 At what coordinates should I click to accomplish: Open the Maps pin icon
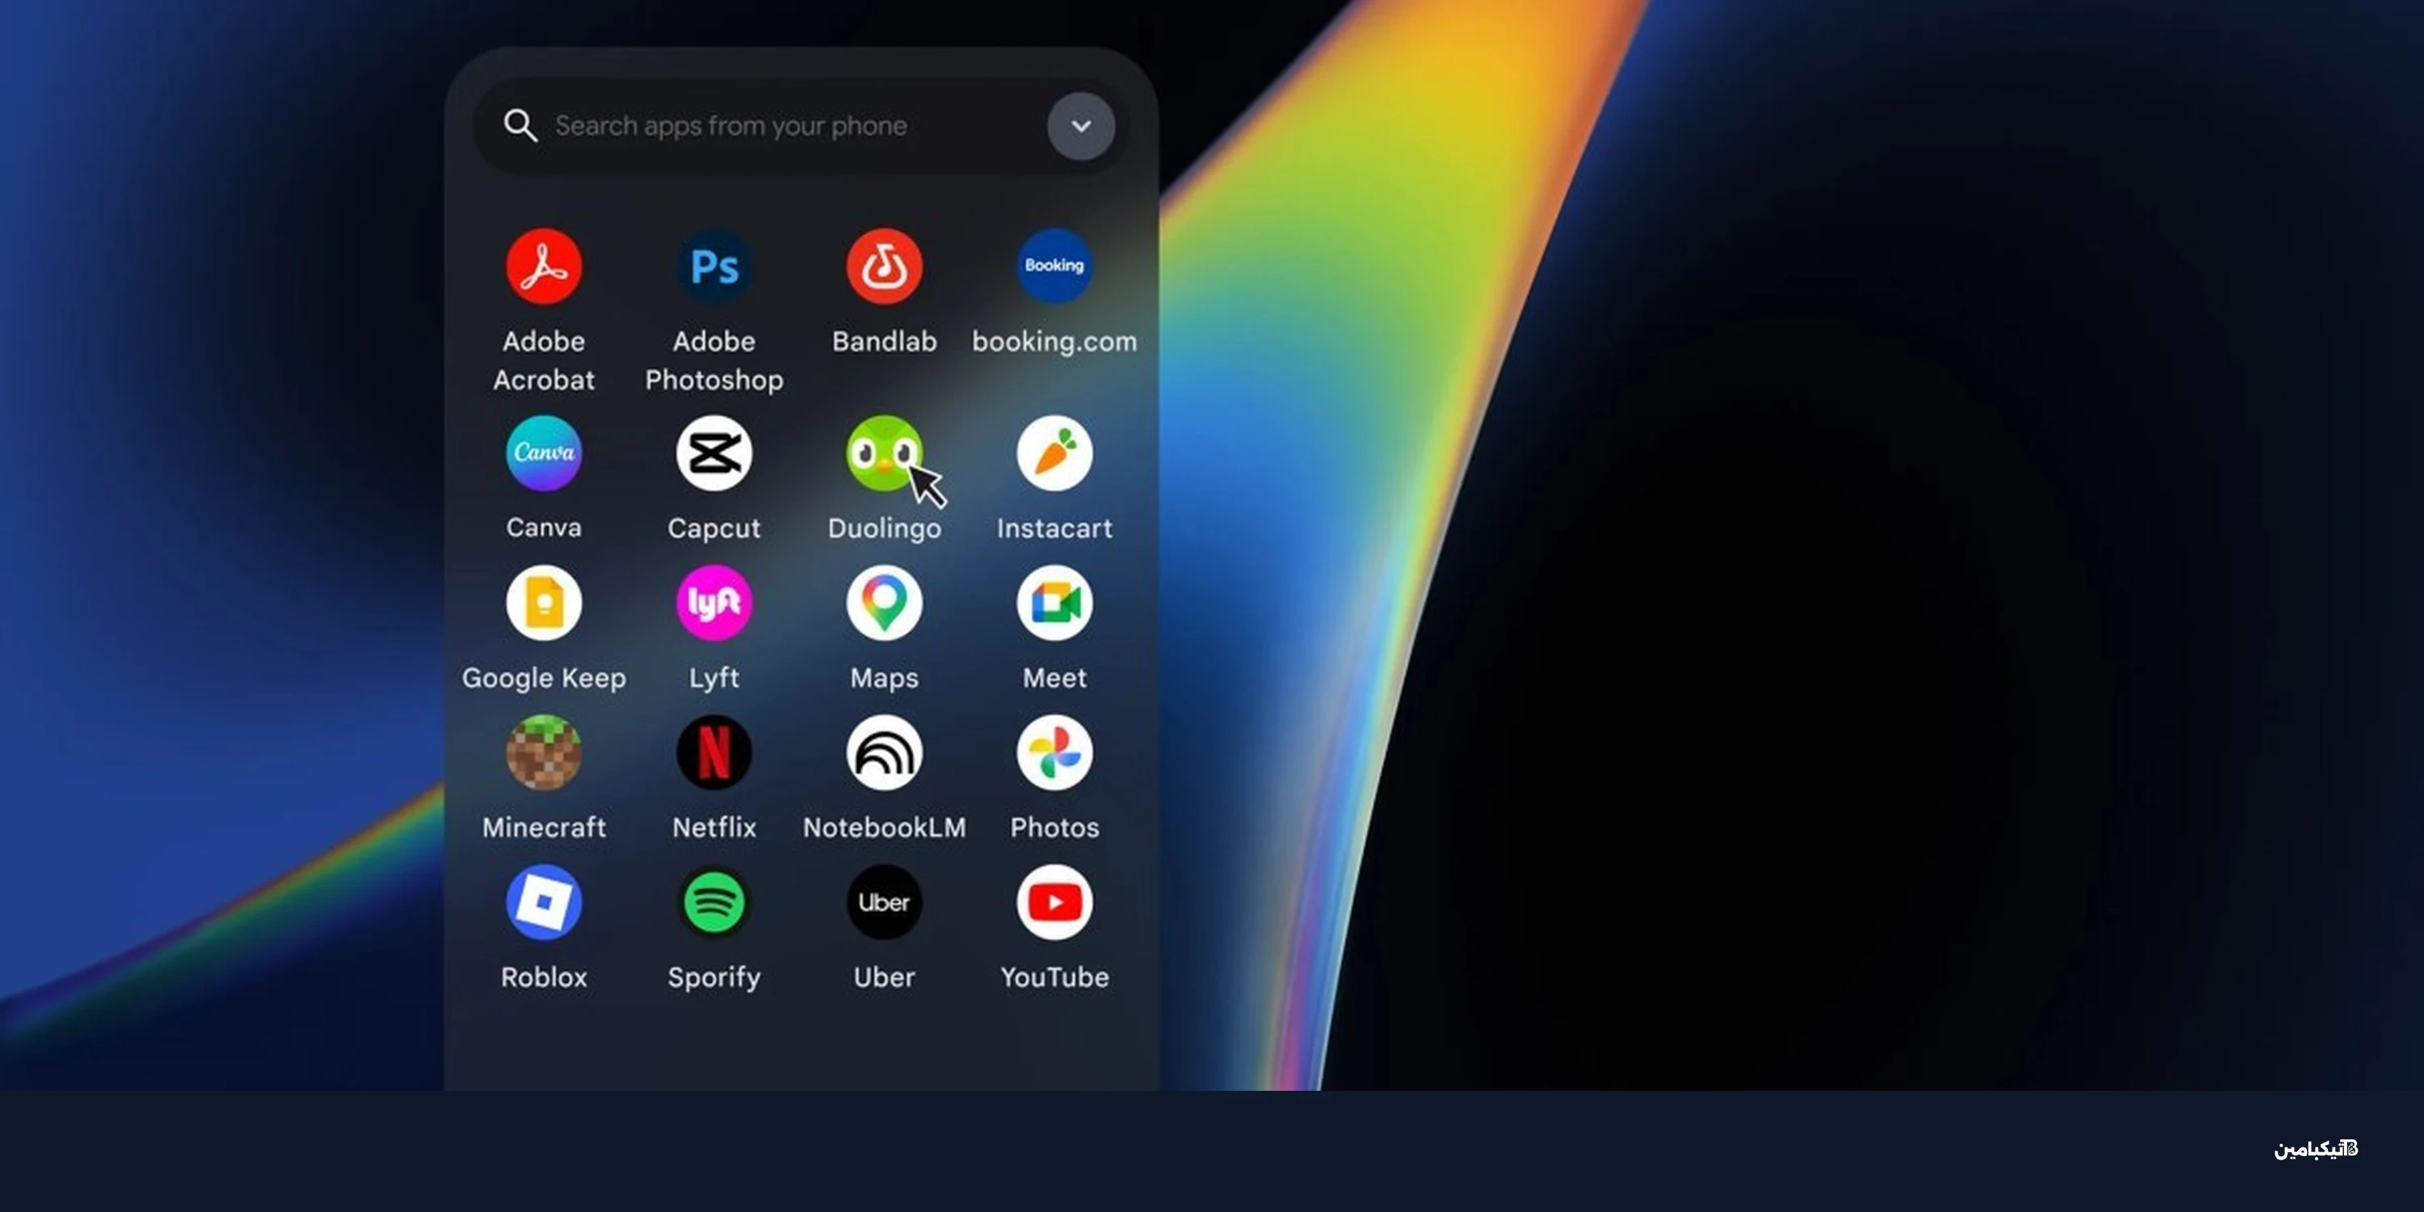885,602
